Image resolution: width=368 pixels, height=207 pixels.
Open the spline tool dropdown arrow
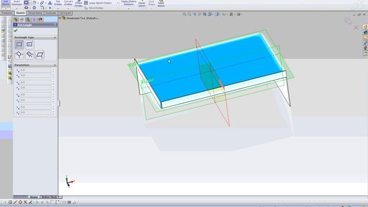(x=46, y=3)
